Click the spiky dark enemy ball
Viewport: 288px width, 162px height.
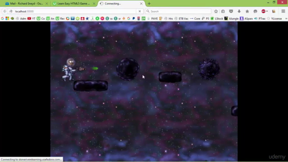point(209,69)
